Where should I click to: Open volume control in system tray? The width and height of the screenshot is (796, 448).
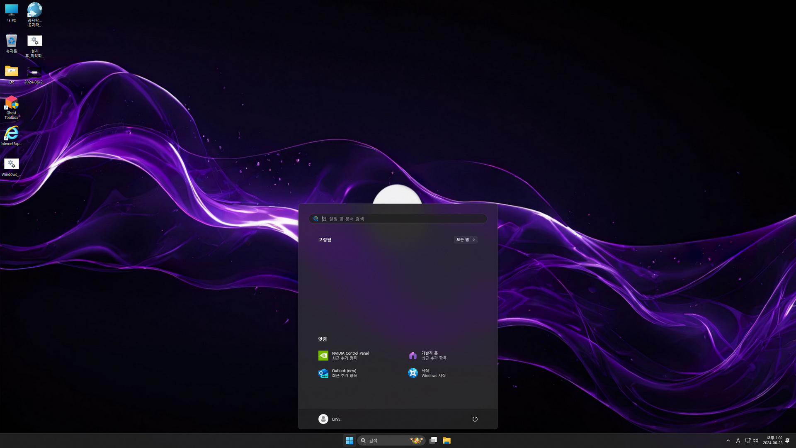coord(756,441)
